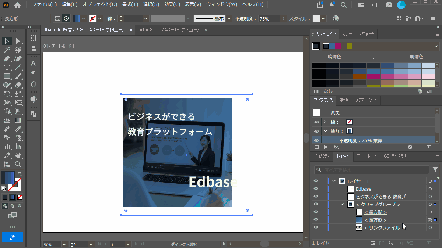
Task: Hide the リンクファイル layer
Action: [316, 228]
